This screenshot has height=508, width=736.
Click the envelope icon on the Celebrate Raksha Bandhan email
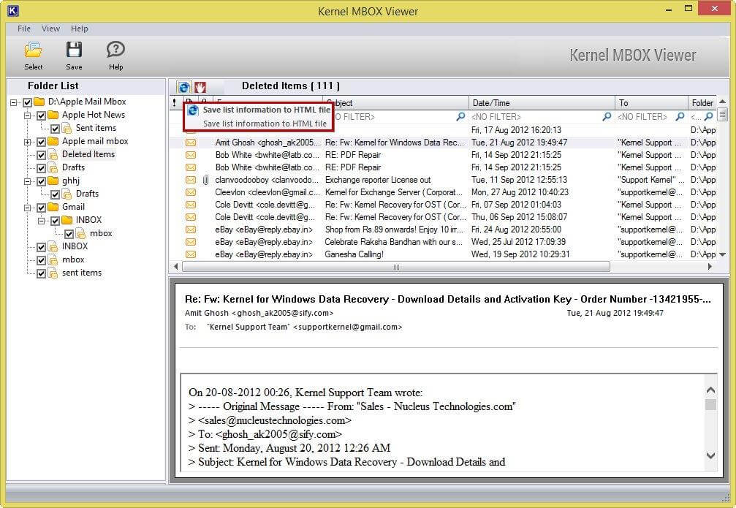point(191,242)
